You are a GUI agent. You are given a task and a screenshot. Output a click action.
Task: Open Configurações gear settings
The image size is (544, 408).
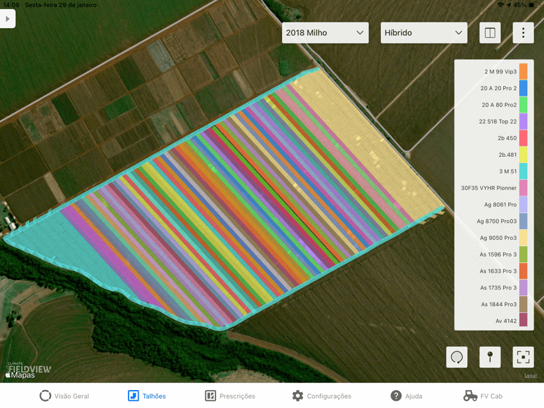322,396
